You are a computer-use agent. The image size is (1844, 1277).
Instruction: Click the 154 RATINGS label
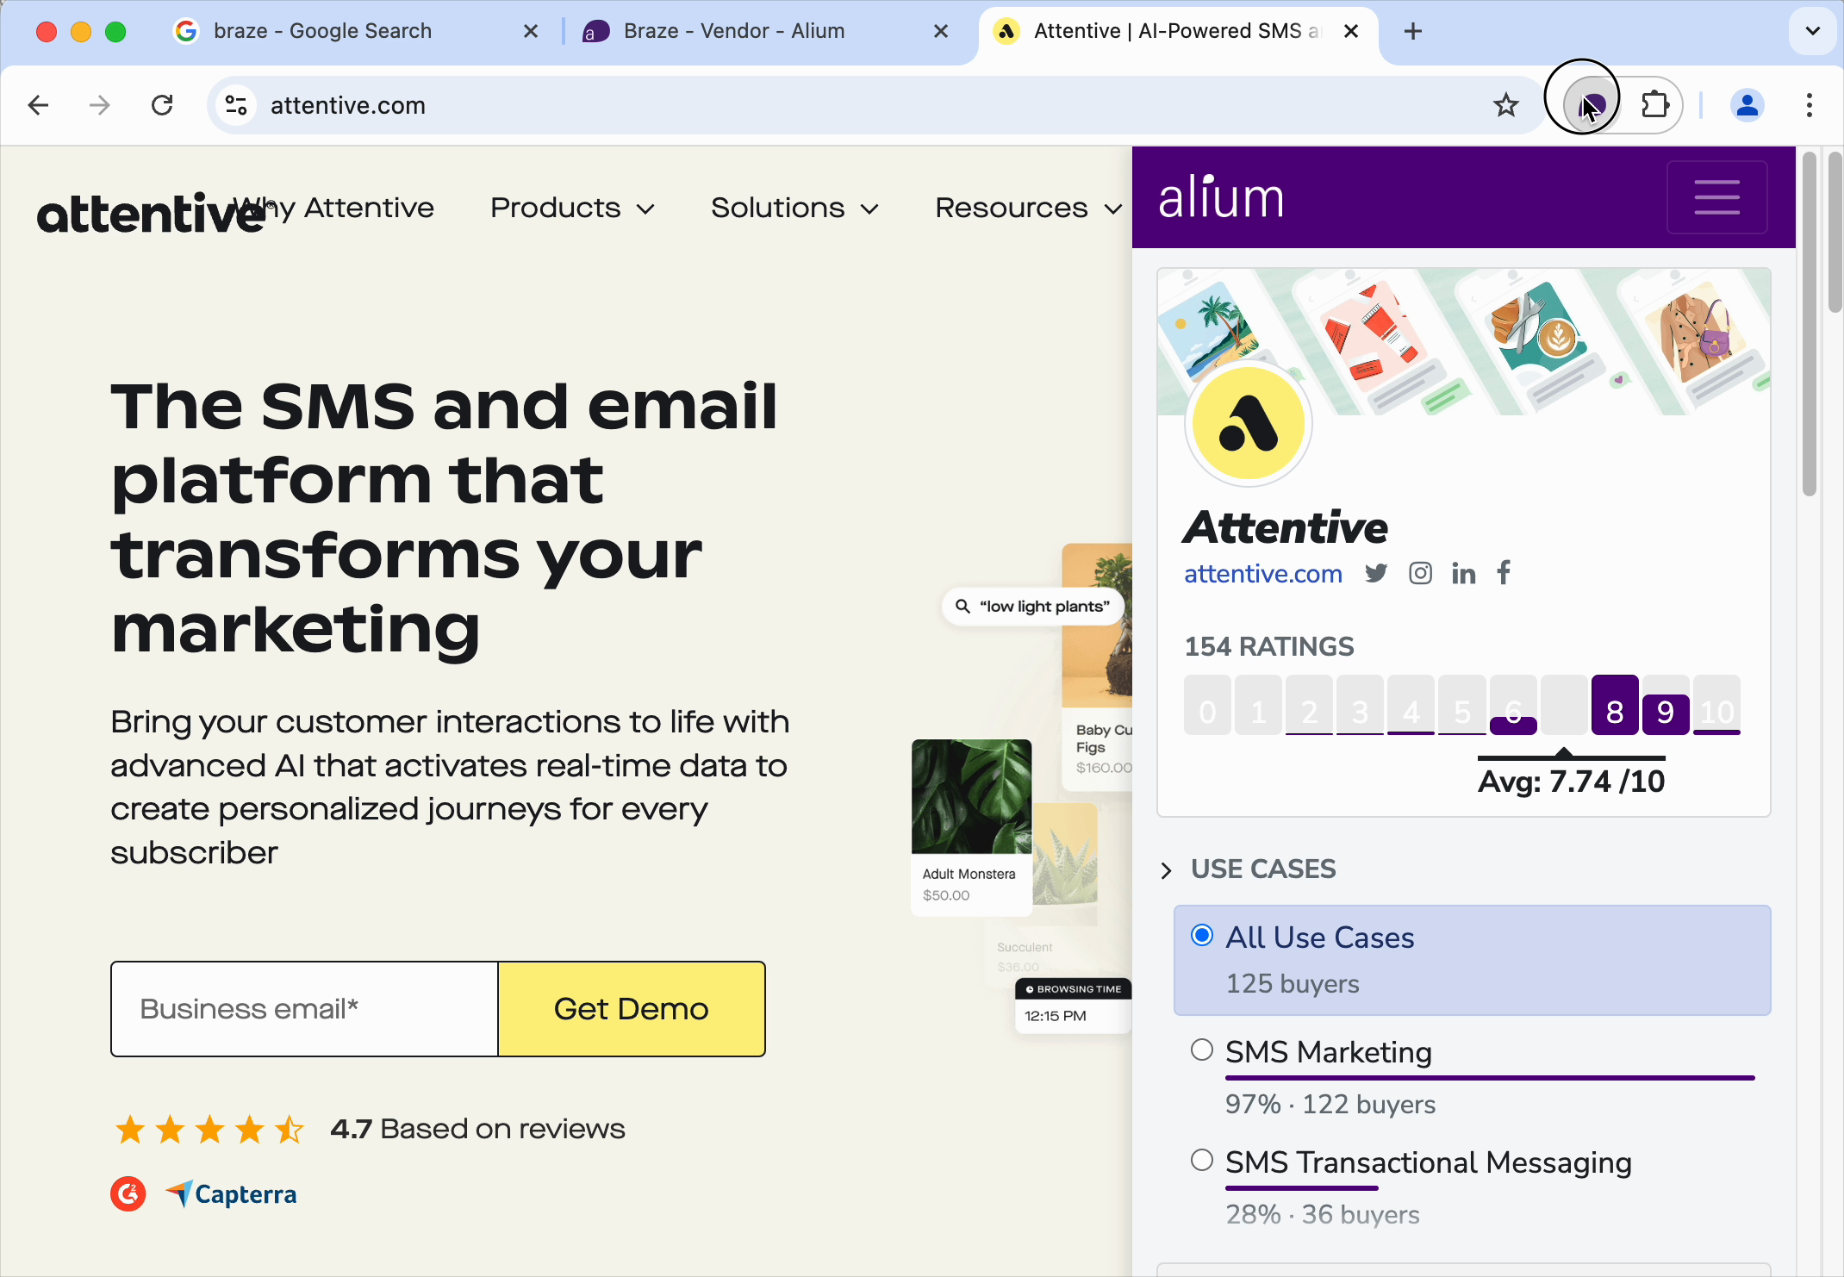1269,647
